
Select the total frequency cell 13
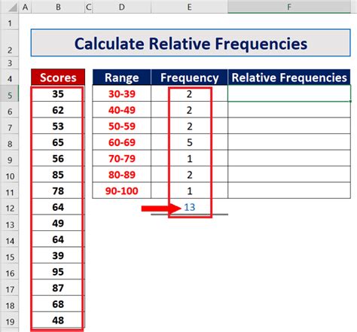pyautogui.click(x=189, y=207)
